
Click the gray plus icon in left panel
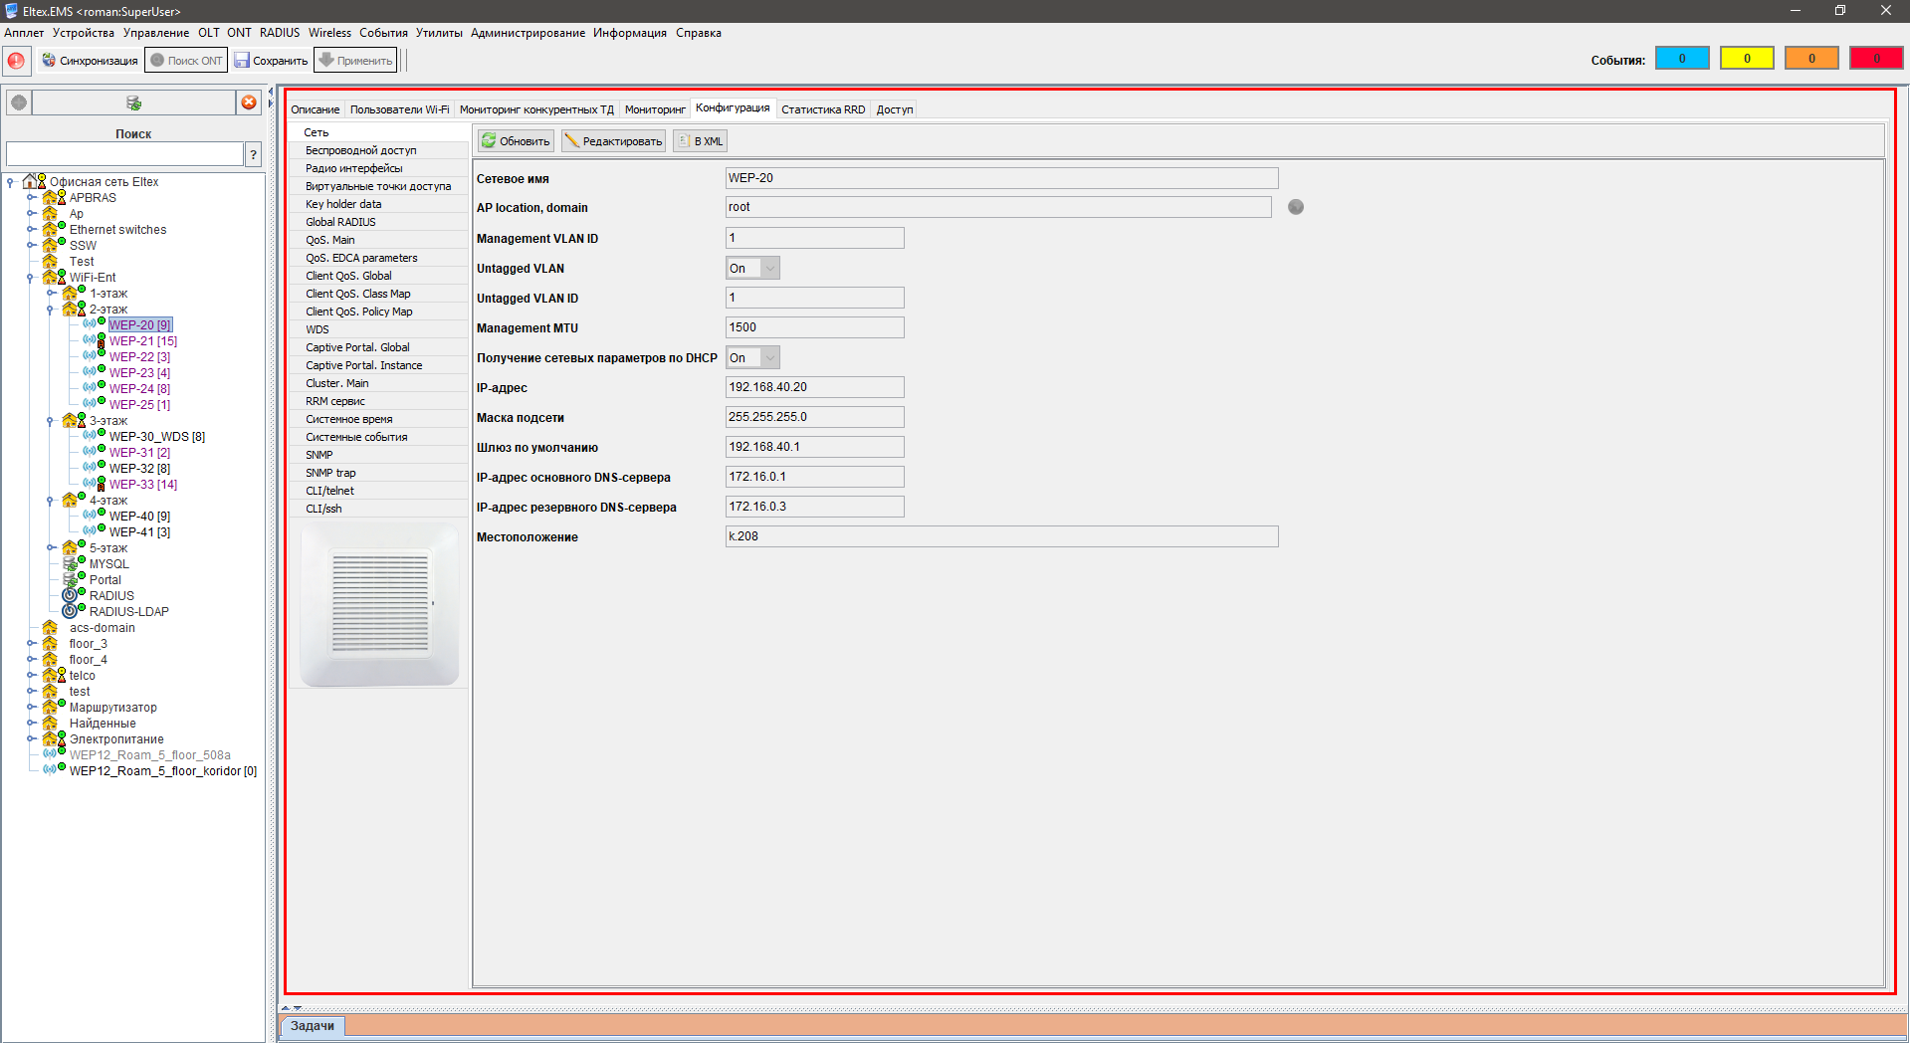click(x=19, y=103)
